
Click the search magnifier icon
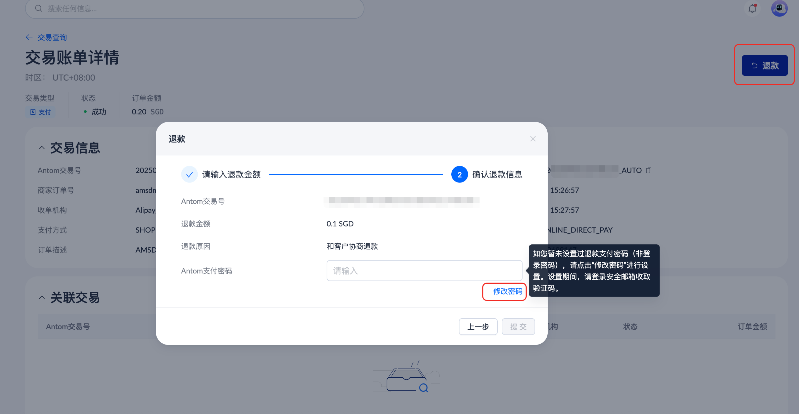38,8
